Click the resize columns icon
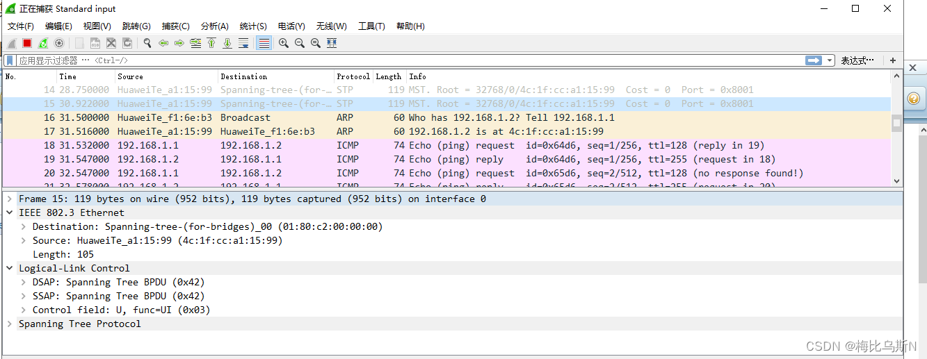Viewport: 927px width, 359px height. point(332,43)
